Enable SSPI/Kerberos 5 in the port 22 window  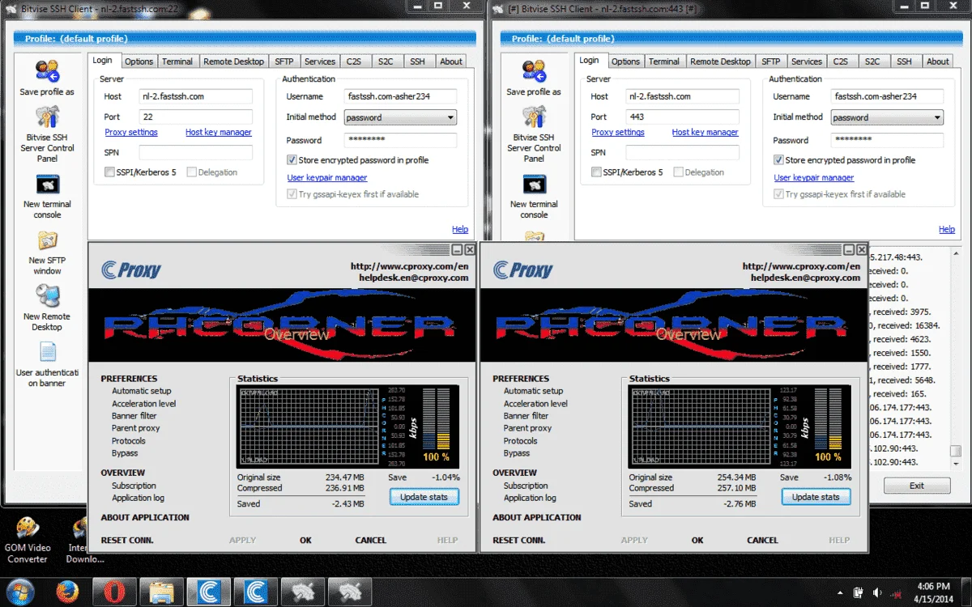click(109, 172)
